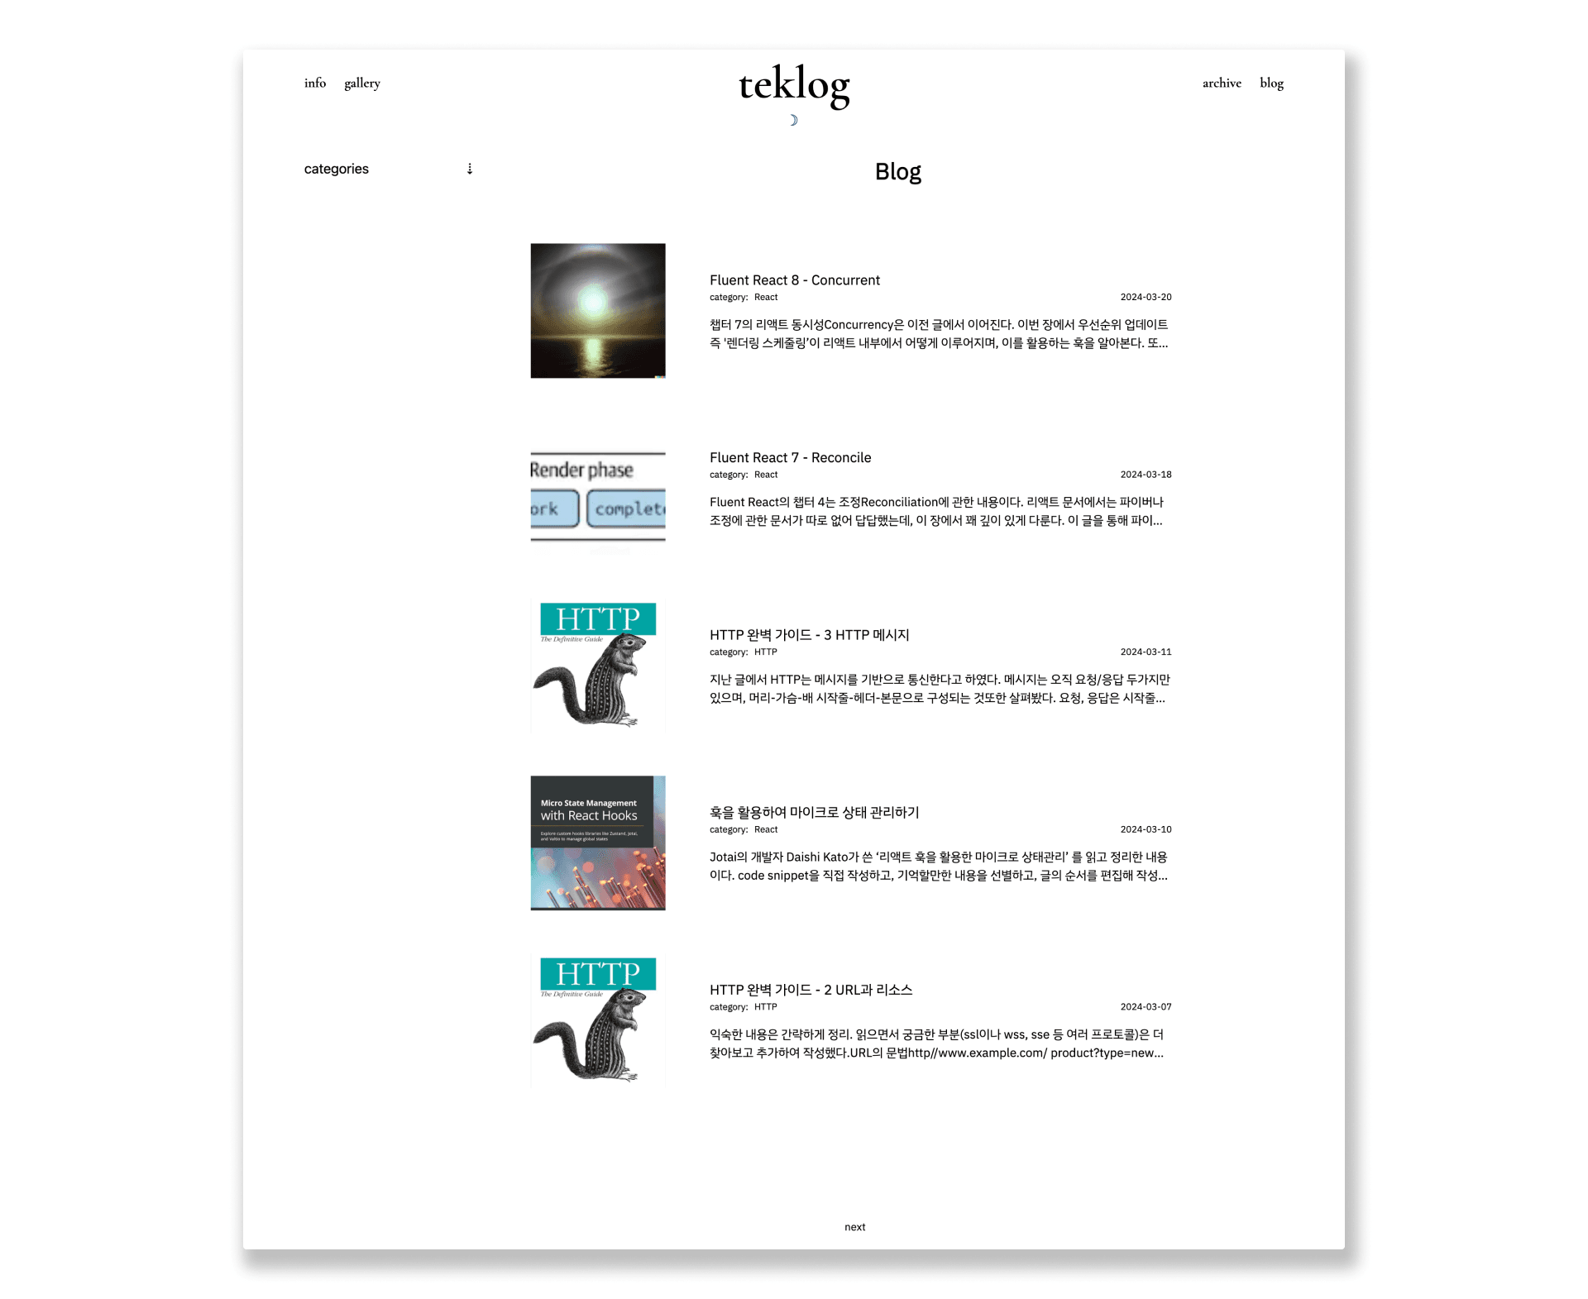Click info navigation link

coord(314,83)
